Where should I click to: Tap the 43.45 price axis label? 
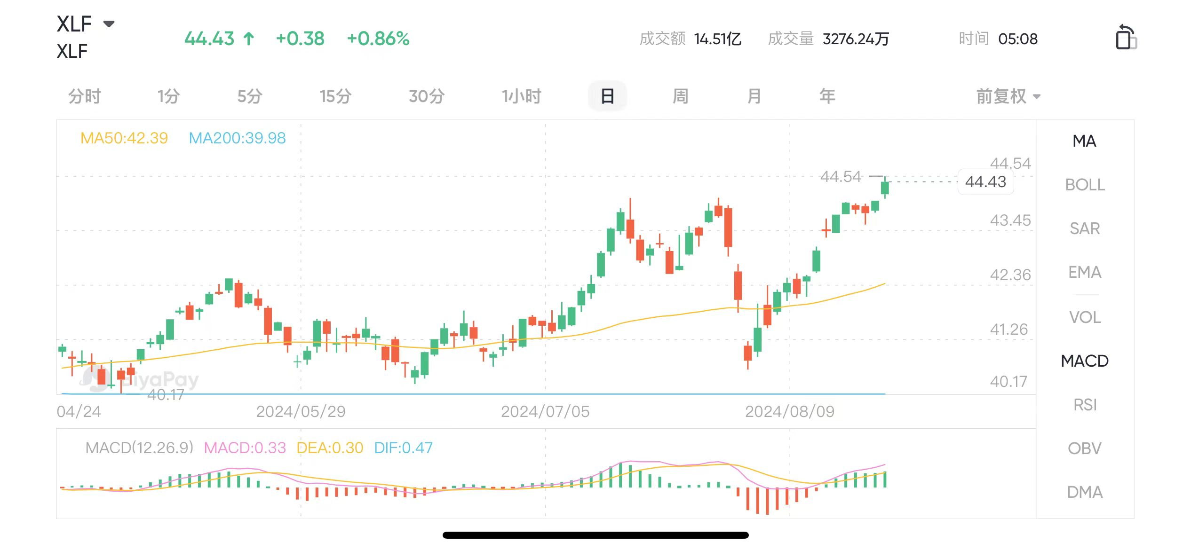(1010, 220)
